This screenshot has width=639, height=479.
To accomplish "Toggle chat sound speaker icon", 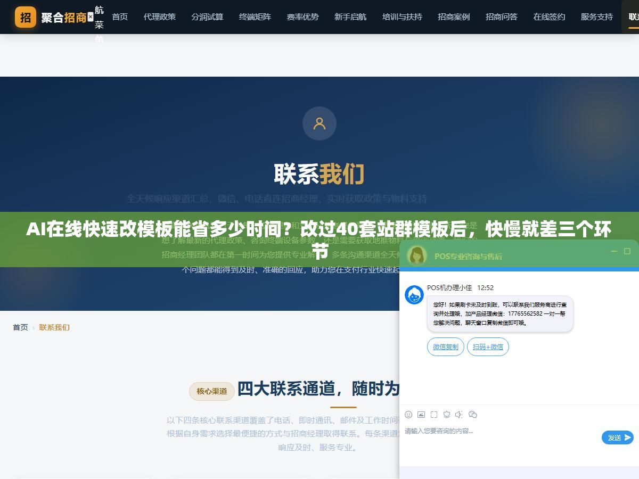I will (x=460, y=415).
